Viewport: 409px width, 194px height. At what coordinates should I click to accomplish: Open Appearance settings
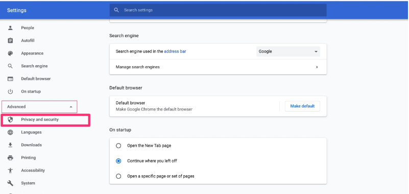tap(32, 53)
